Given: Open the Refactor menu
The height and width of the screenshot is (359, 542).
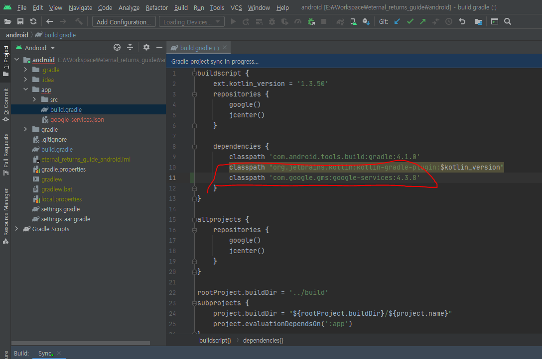Looking at the screenshot, I should [156, 7].
